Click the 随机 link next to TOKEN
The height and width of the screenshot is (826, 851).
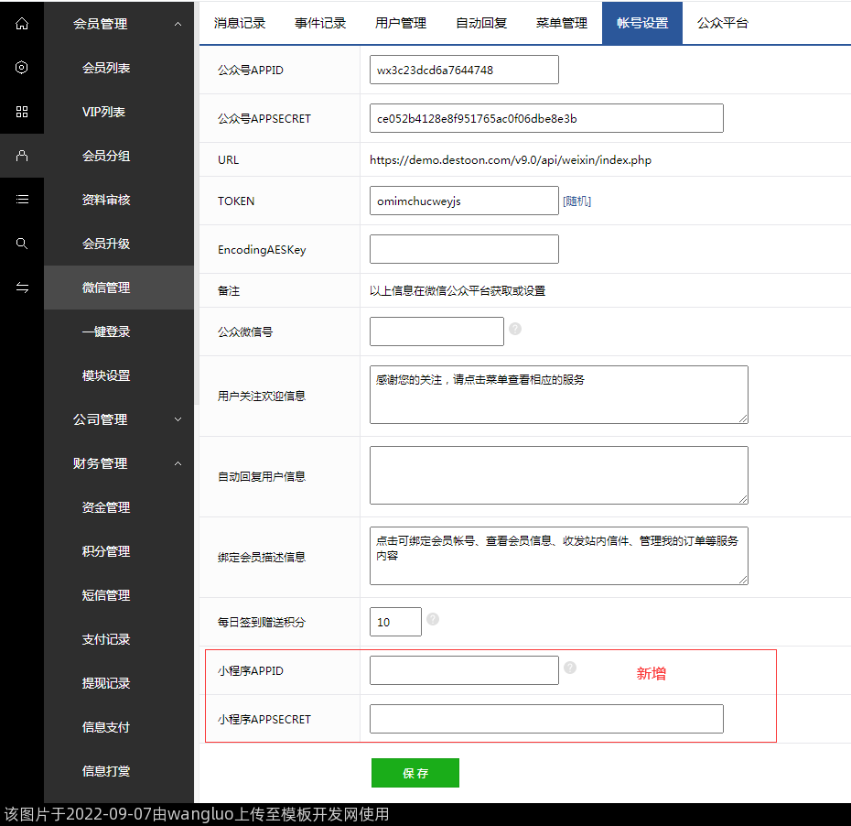[576, 201]
